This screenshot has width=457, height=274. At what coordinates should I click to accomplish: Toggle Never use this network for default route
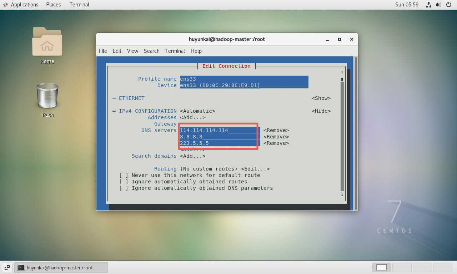point(124,175)
